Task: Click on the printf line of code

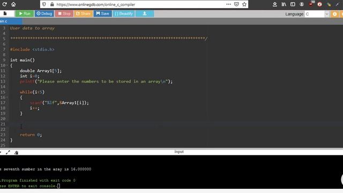Action: point(96,81)
